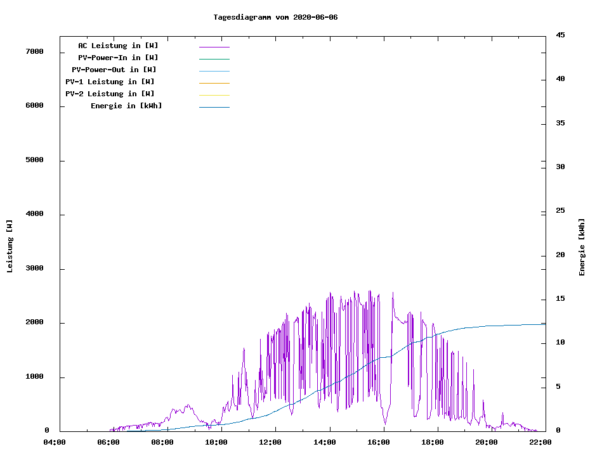
Task: Click the 16:00 time axis label
Action: 378,442
